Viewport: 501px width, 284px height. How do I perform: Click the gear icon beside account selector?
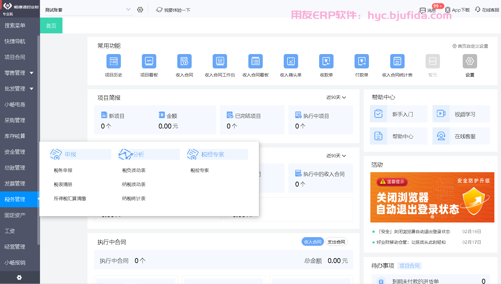tap(140, 9)
